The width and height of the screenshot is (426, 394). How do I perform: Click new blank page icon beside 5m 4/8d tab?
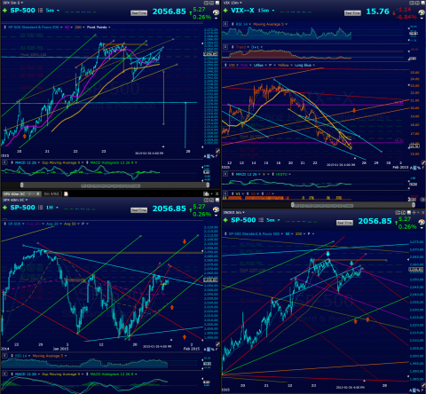click(66, 193)
